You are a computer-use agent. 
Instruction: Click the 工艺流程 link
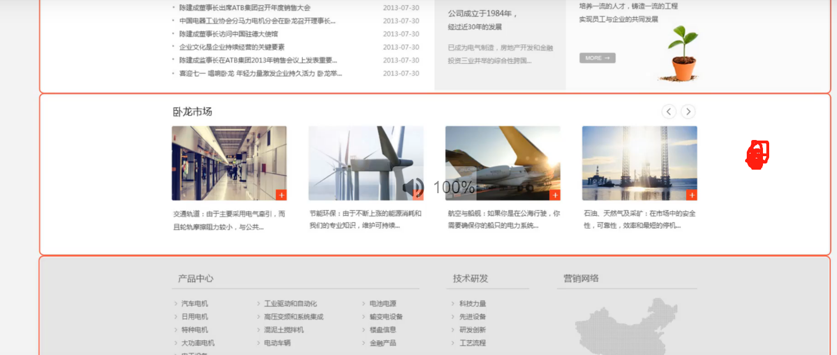tap(473, 343)
